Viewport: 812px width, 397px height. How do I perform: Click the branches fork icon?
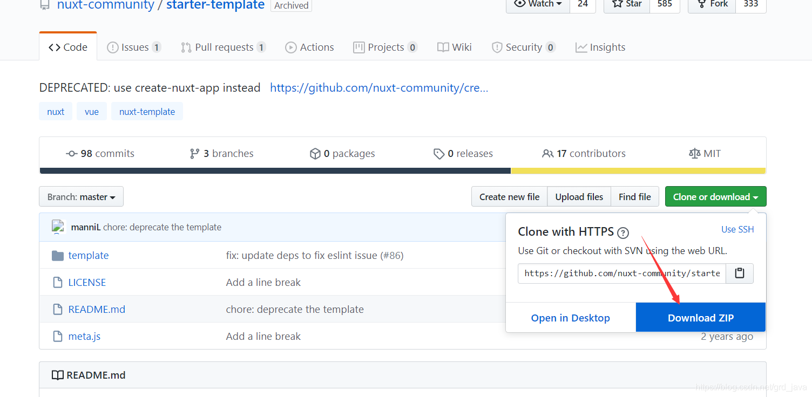click(195, 154)
